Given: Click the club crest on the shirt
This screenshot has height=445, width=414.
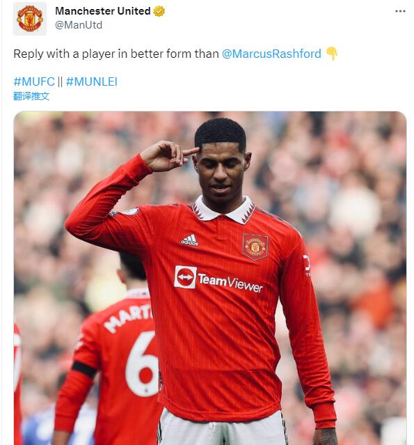Looking at the screenshot, I should click(255, 247).
